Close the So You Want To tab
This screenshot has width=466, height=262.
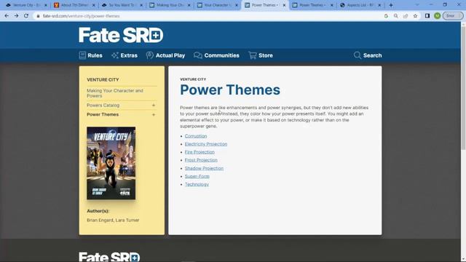pyautogui.click(x=141, y=5)
